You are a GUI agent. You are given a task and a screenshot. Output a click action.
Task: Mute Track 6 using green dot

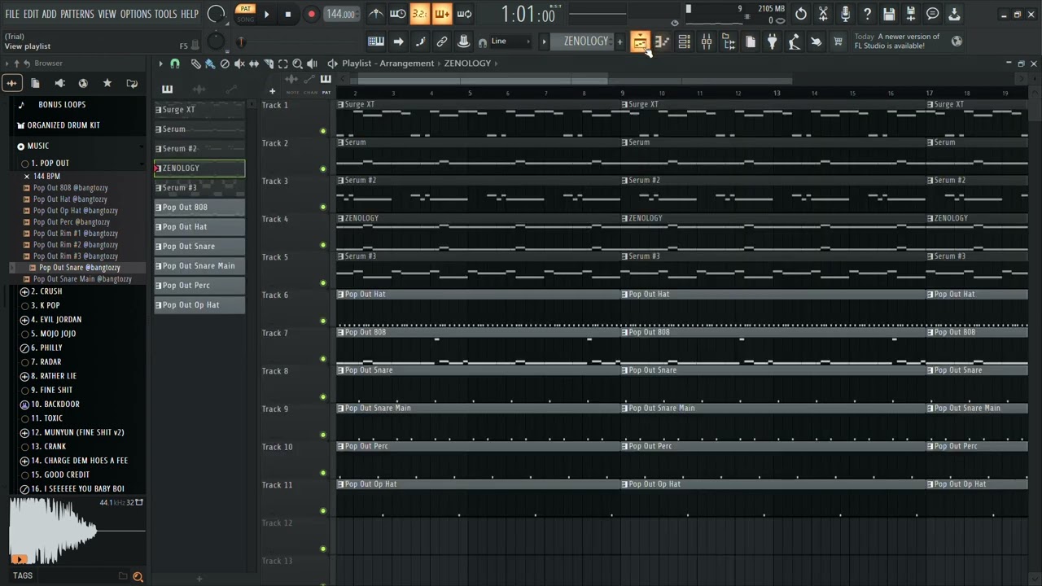323,321
